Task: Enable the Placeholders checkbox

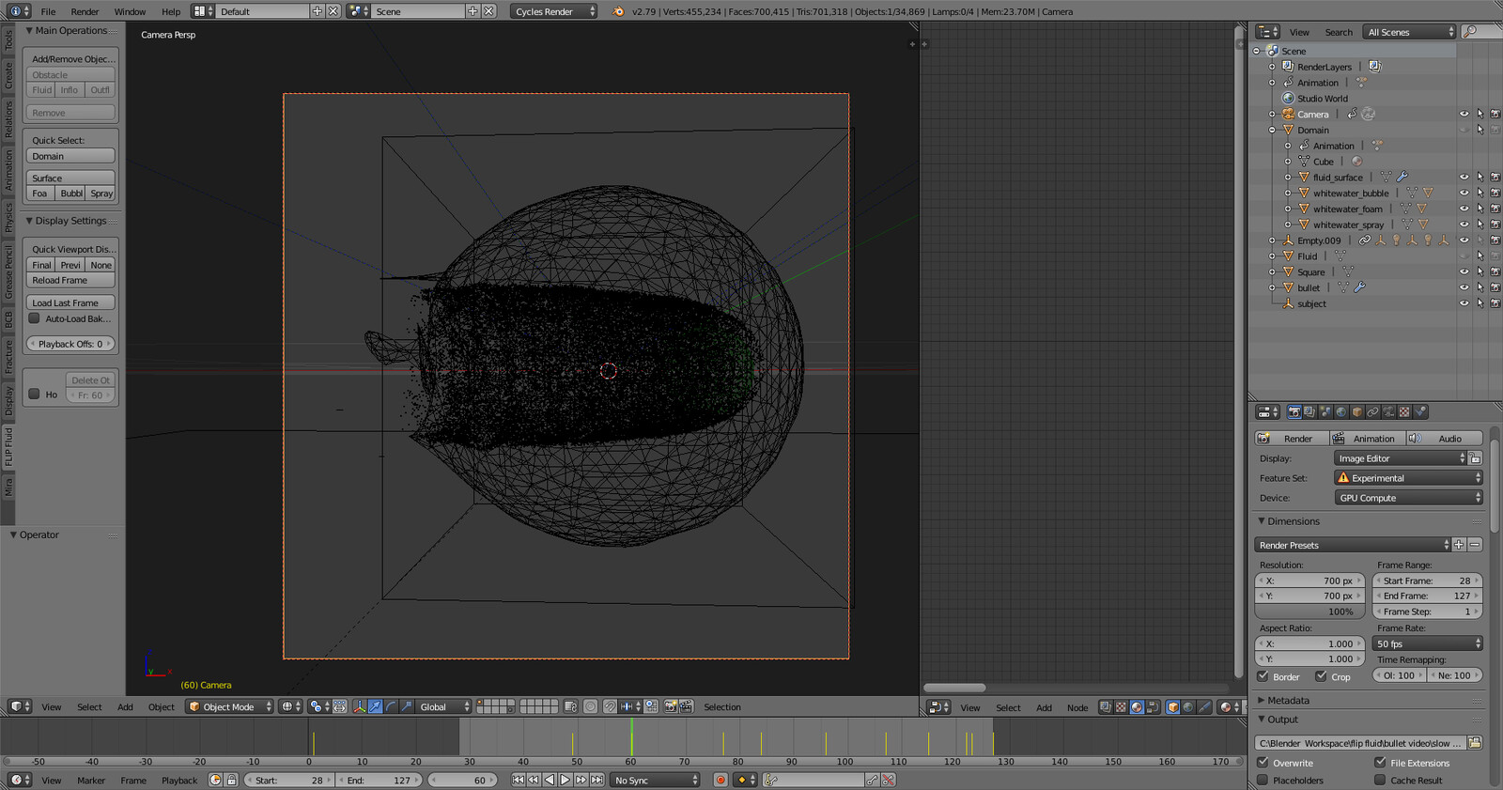Action: [x=1263, y=780]
